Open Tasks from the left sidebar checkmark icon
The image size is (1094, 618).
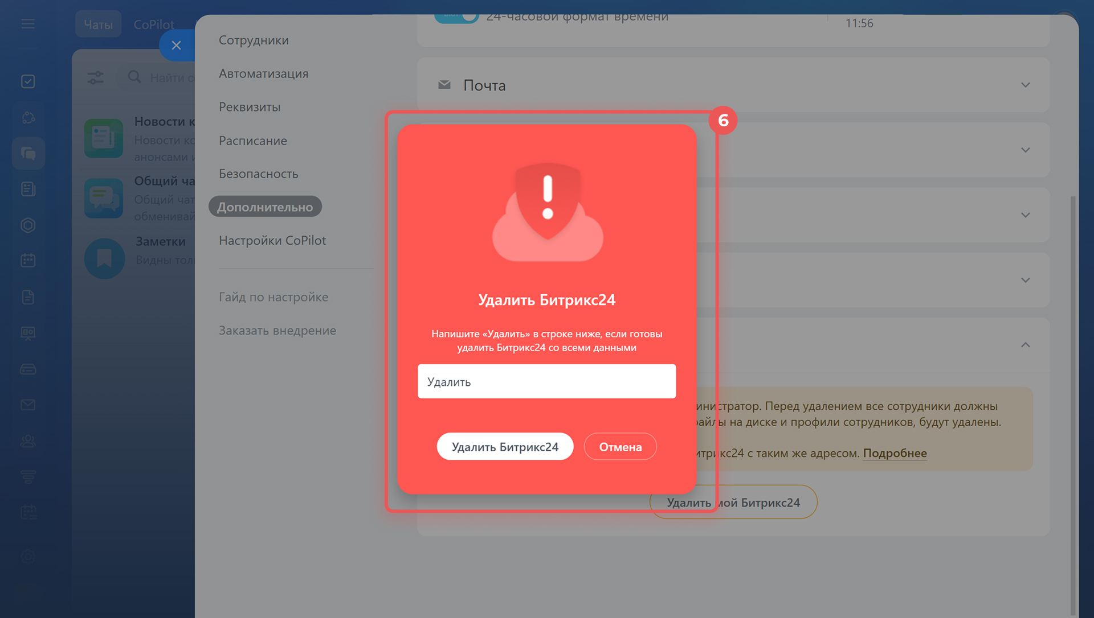[28, 81]
